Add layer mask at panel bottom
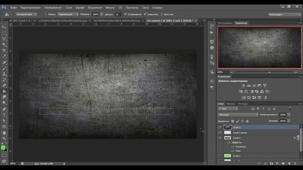Image resolution: width=303 pixels, height=170 pixels. click(271, 163)
